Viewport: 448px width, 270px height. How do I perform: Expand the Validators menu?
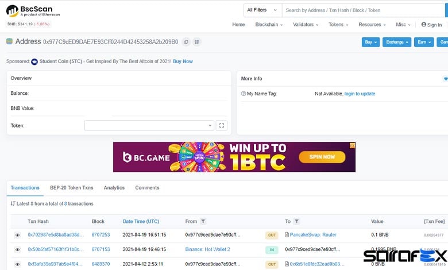click(x=306, y=25)
